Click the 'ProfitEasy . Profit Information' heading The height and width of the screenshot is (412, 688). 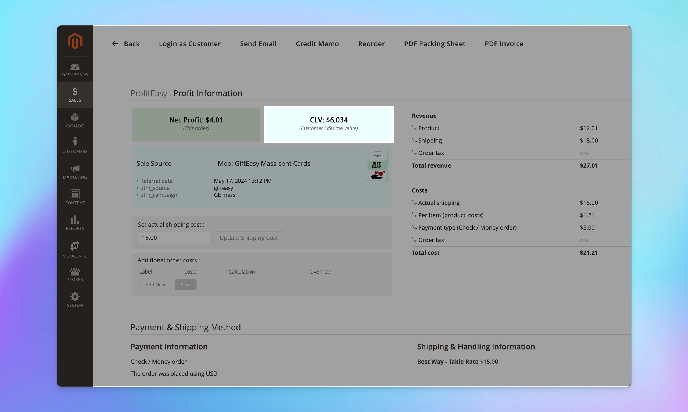(186, 93)
